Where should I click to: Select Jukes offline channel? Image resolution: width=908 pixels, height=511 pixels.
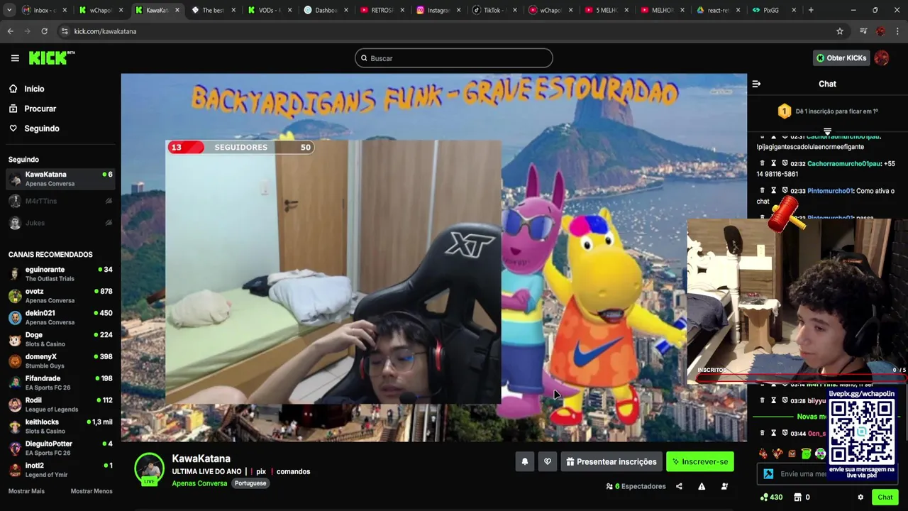pyautogui.click(x=60, y=223)
